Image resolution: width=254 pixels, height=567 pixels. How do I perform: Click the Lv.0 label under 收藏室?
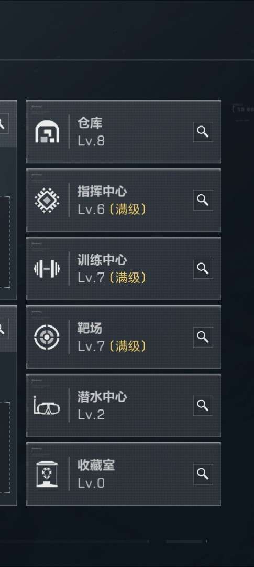coord(91,483)
